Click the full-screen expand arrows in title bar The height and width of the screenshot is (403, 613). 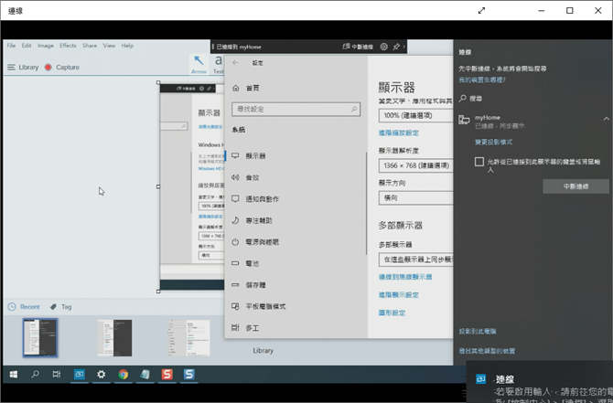coord(481,11)
